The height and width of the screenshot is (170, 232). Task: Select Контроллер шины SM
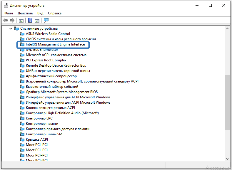pyautogui.click(x=44, y=134)
